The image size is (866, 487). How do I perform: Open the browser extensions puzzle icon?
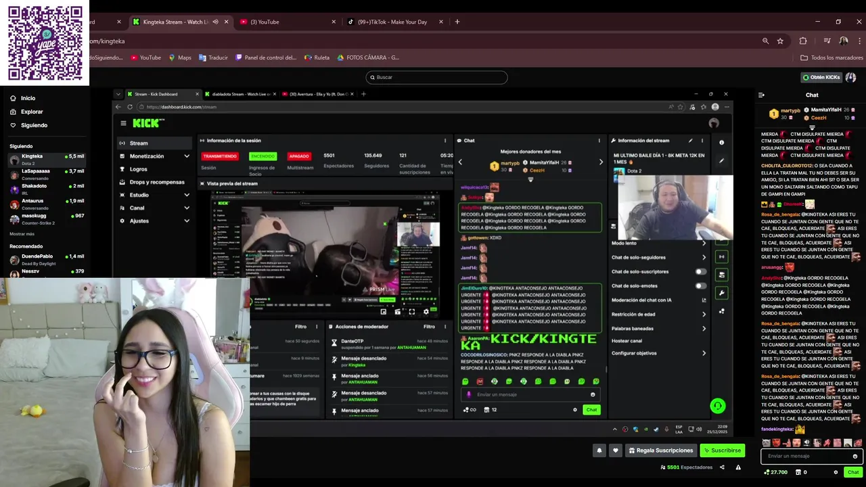pos(803,41)
